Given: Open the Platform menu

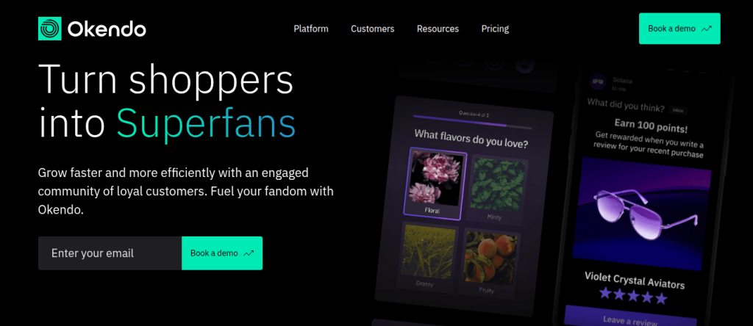Looking at the screenshot, I should click(x=311, y=29).
